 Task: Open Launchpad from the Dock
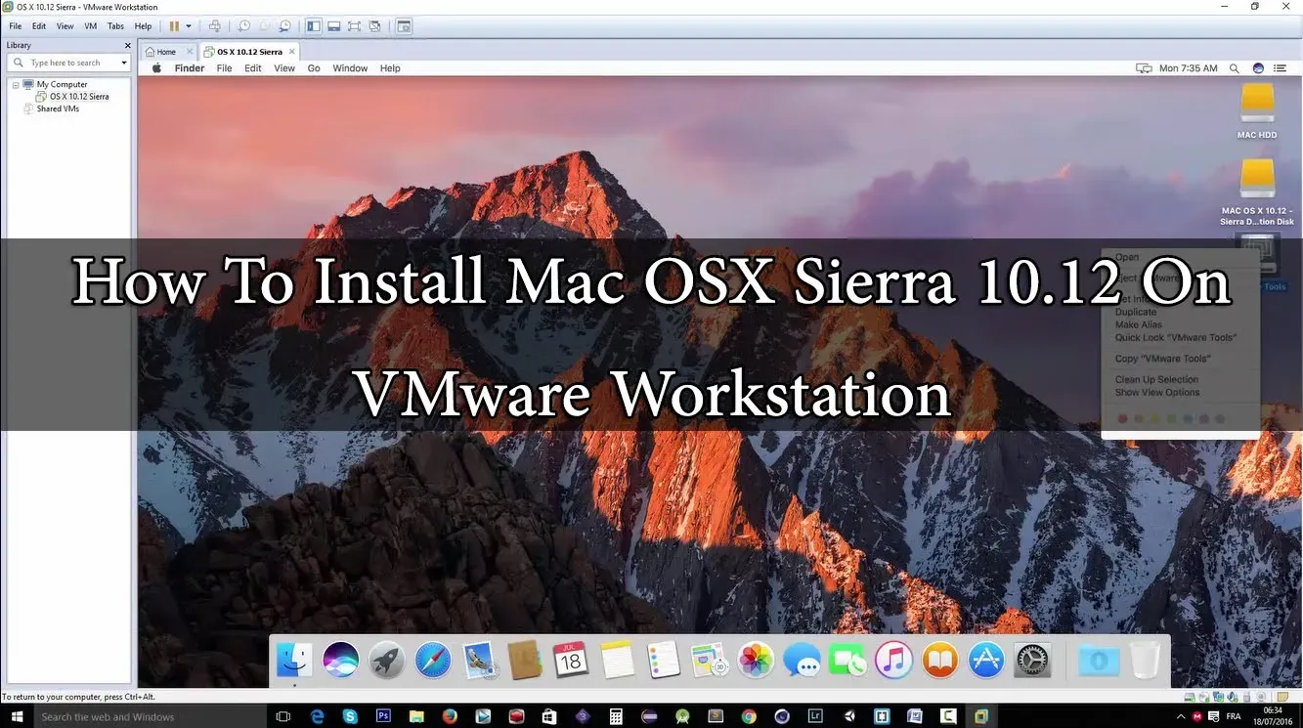(387, 661)
